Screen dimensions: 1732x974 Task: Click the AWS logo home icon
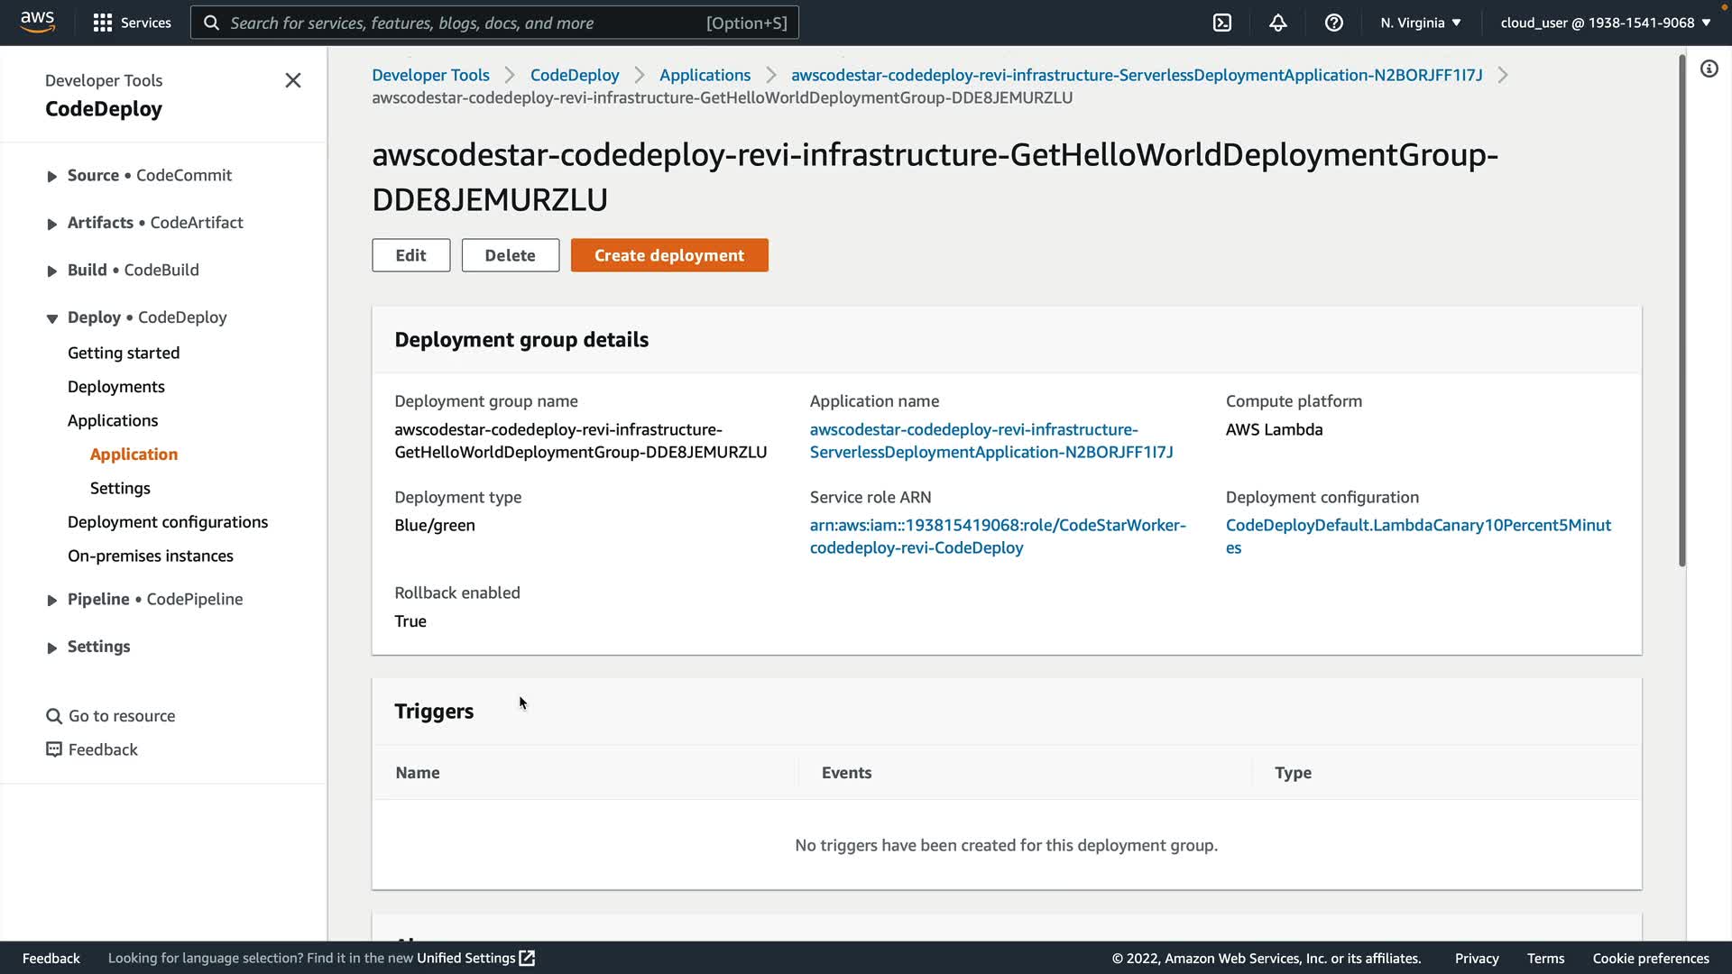[x=38, y=22]
